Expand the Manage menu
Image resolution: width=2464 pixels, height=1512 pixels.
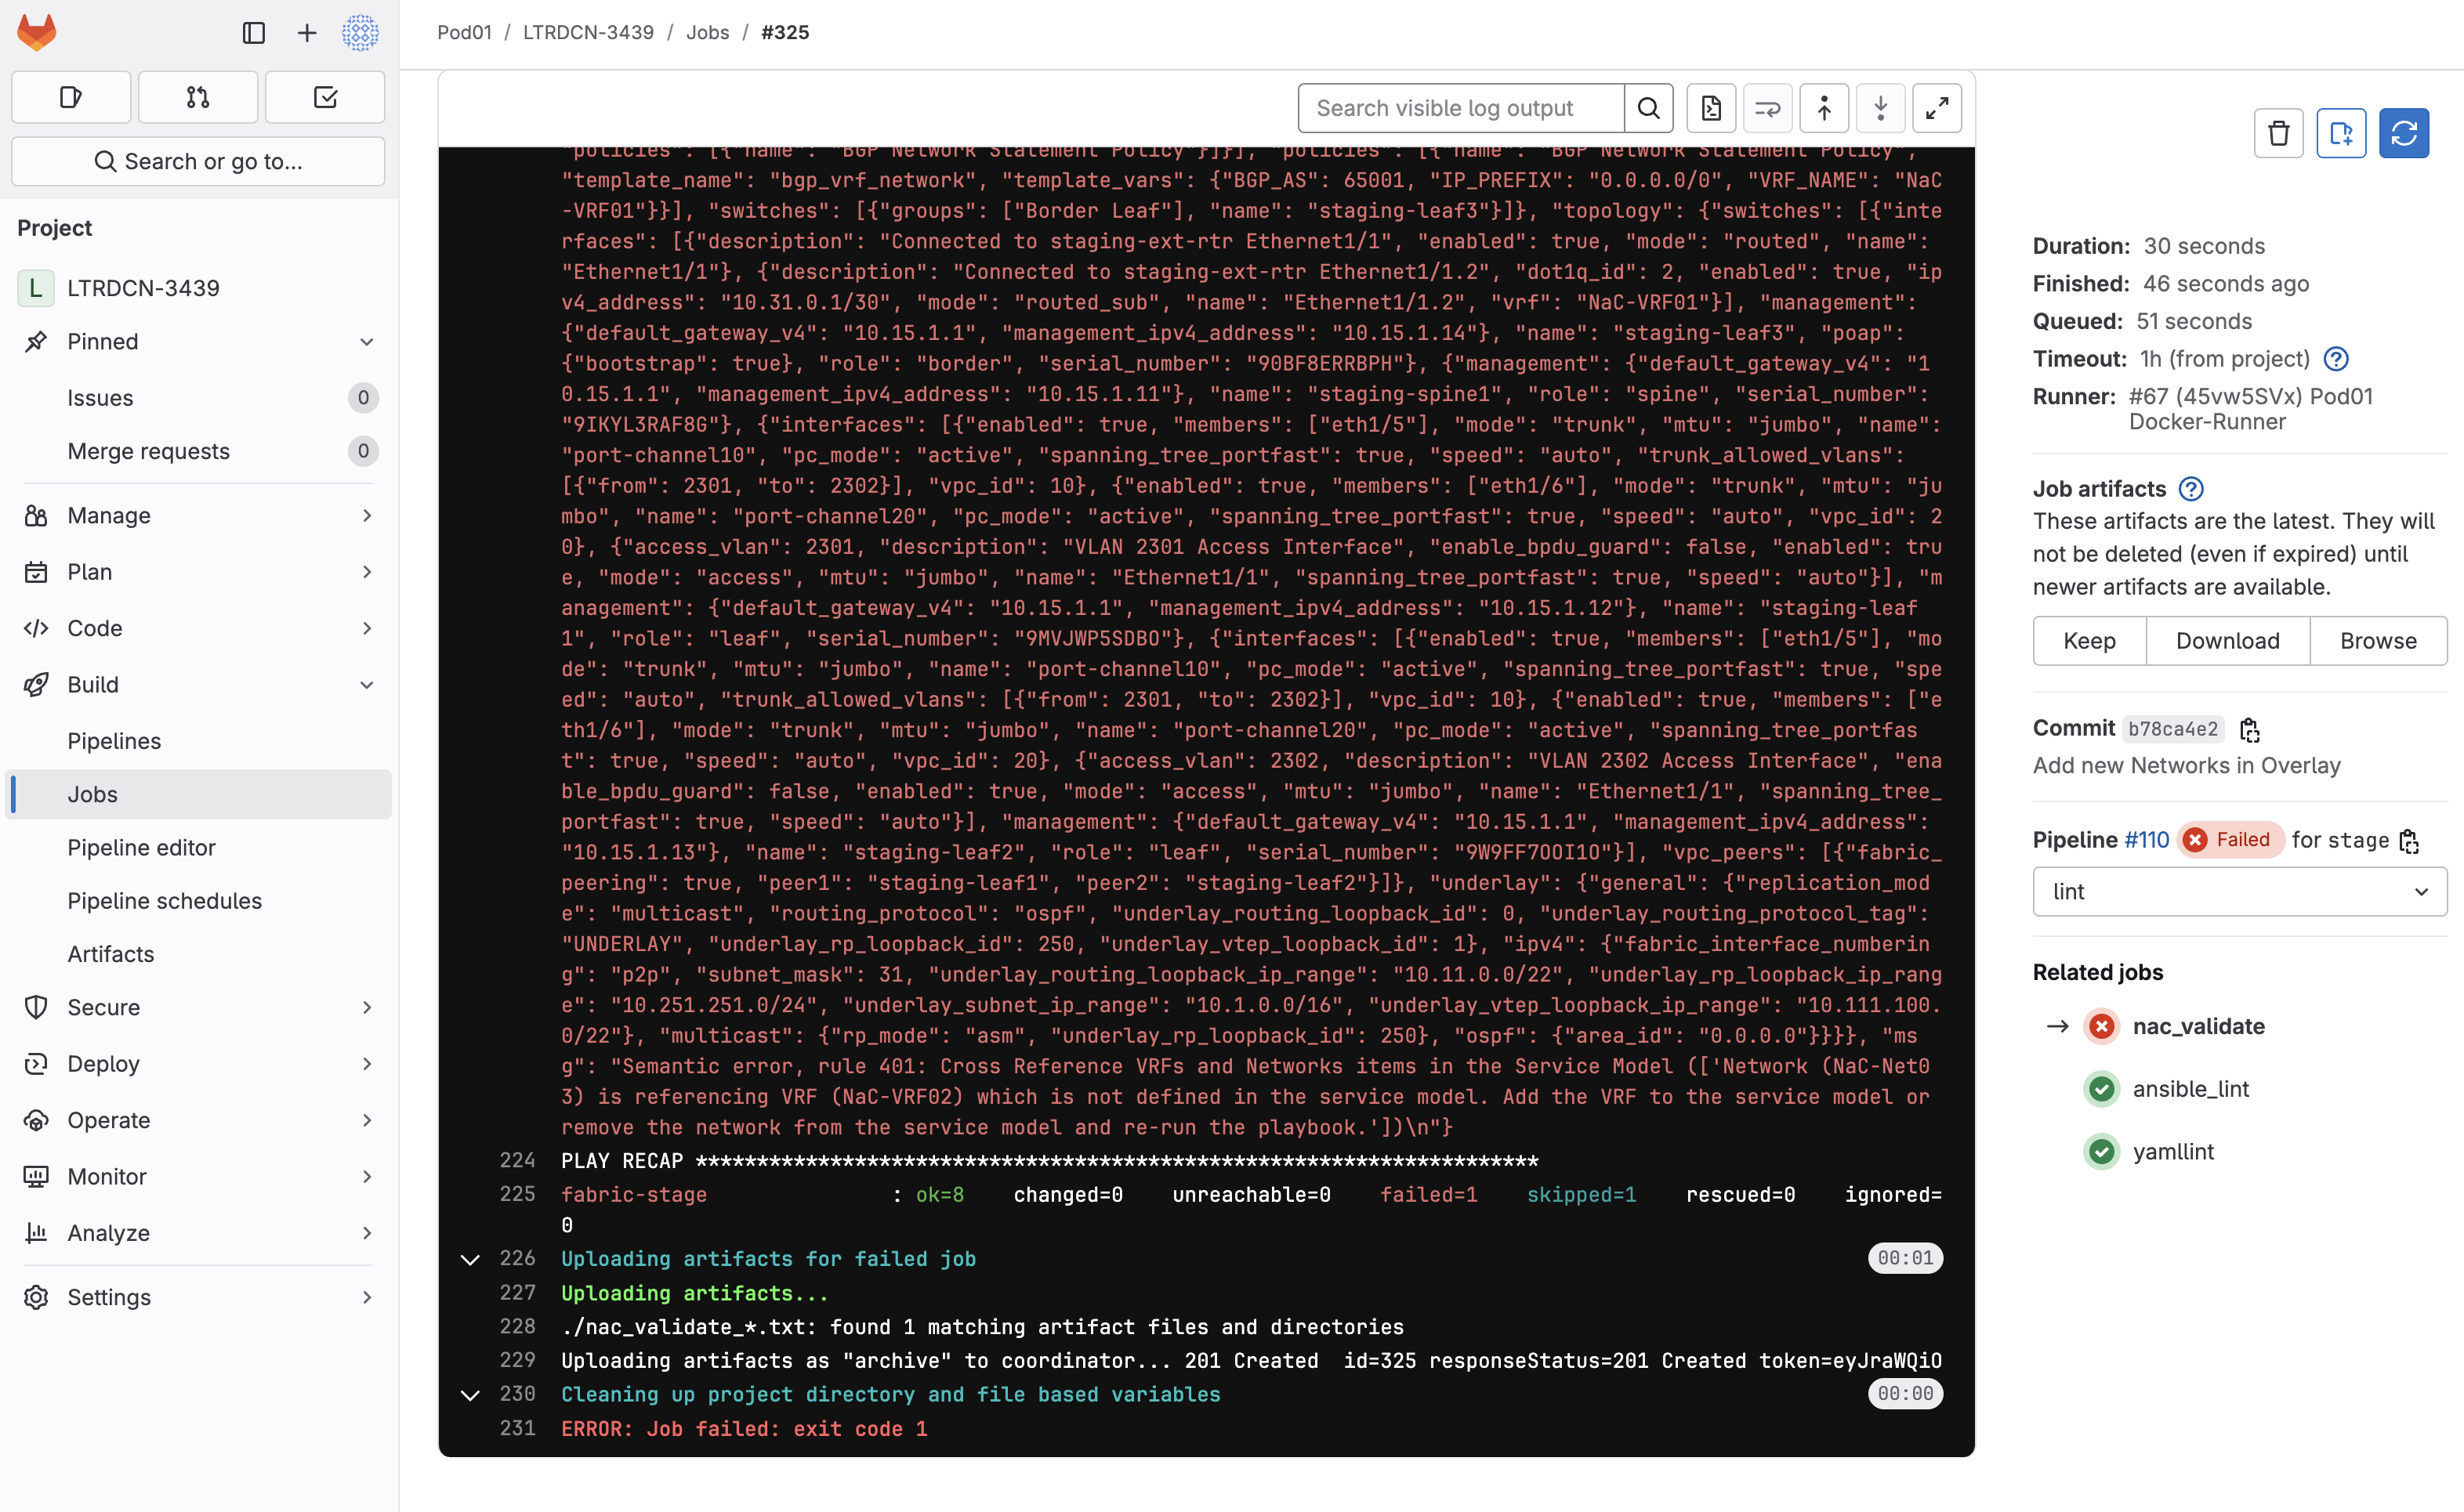tap(198, 516)
